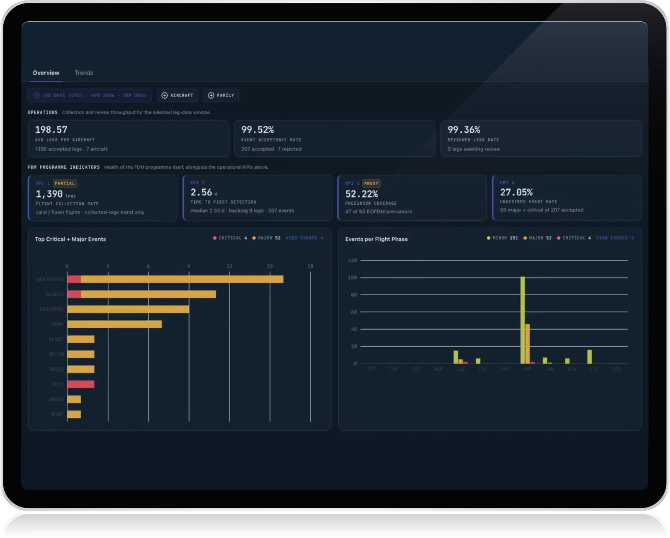Select the green CLB minor bar
This screenshot has width=670, height=538.
point(456,357)
